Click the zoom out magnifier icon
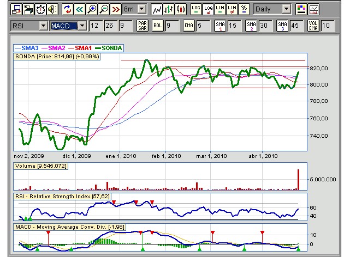This screenshot has height=257, width=344. point(103,9)
